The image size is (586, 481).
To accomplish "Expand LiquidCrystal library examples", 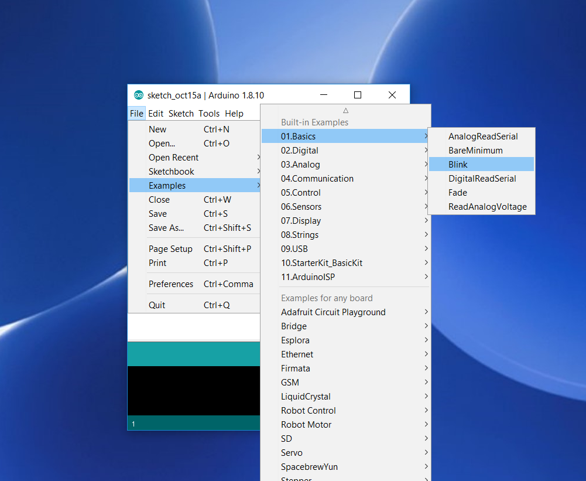I will pyautogui.click(x=345, y=397).
